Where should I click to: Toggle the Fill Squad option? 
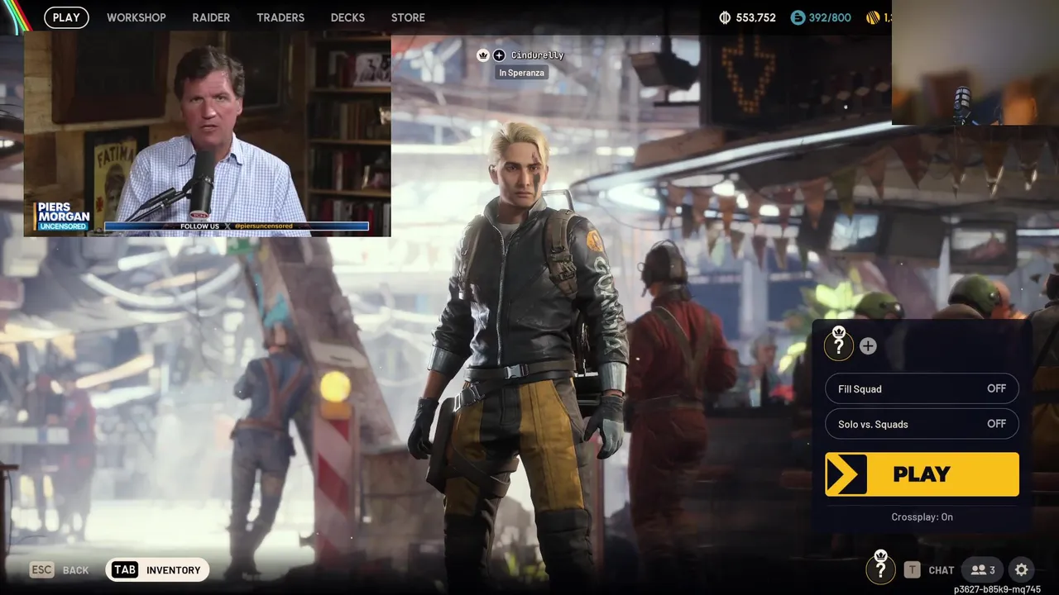pyautogui.click(x=922, y=388)
